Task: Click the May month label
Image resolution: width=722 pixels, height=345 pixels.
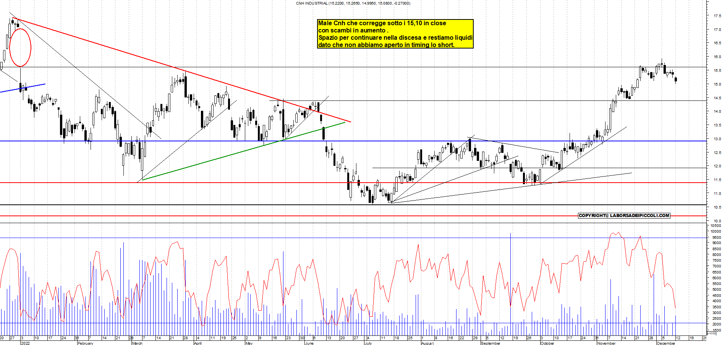Action: [249, 343]
